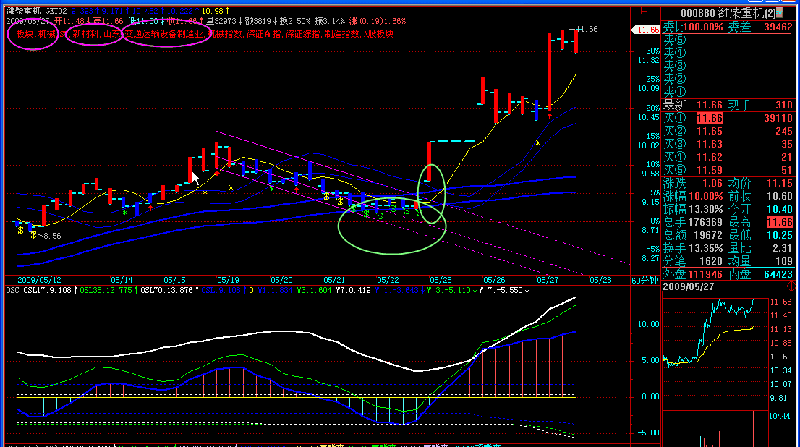Click the 振幅 value 13.30%
800x447 pixels.
click(706, 209)
